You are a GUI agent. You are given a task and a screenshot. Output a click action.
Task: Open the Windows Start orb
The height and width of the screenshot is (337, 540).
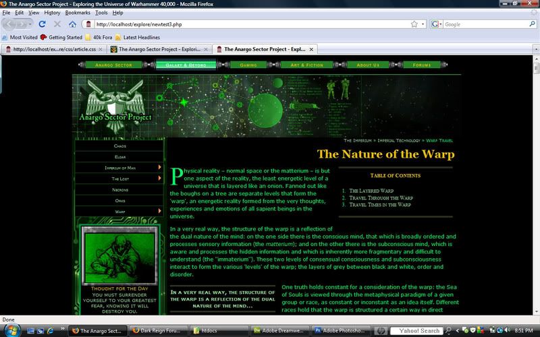click(12, 330)
